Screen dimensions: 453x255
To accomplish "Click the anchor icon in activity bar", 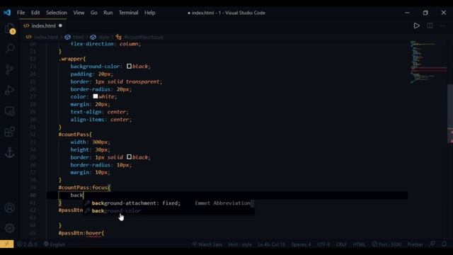I will [x=9, y=152].
